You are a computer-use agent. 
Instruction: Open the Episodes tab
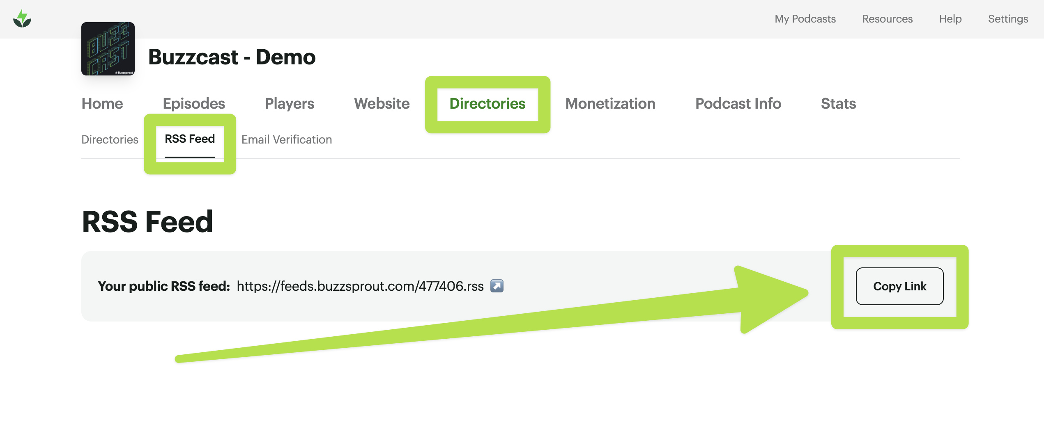click(x=194, y=103)
